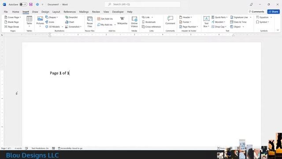
Task: Toggle the AutoSave switch
Action: coord(23,4)
